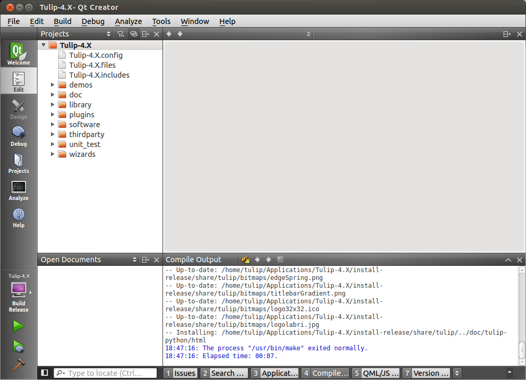The image size is (526, 380).
Task: Show the Version Control pane
Action: pyautogui.click(x=426, y=373)
